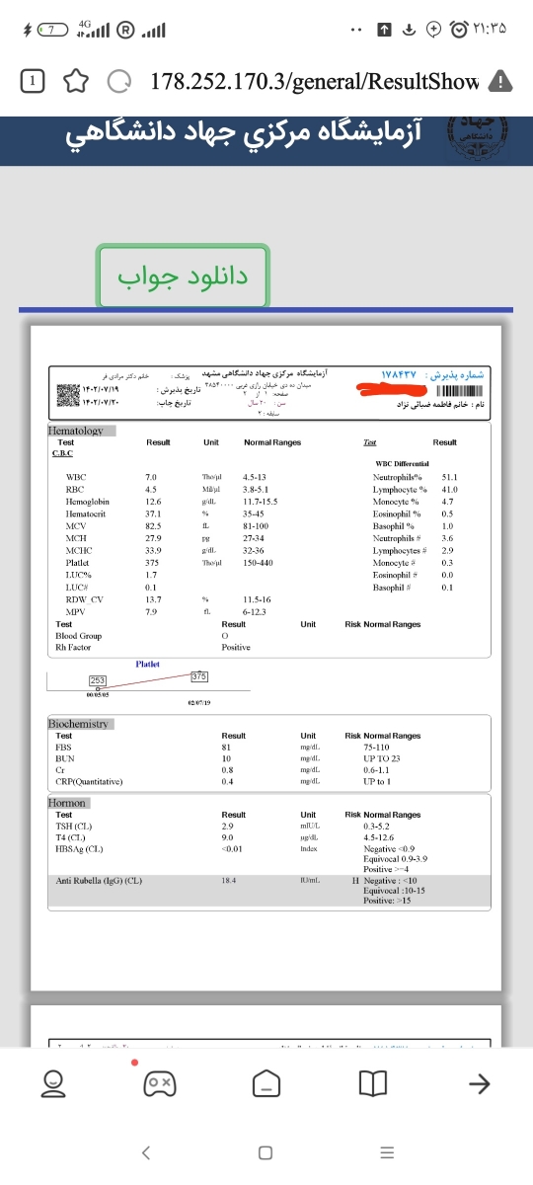The height and width of the screenshot is (1185, 533).
Task: Tap the 253 point on Platlet chart
Action: tap(98, 681)
